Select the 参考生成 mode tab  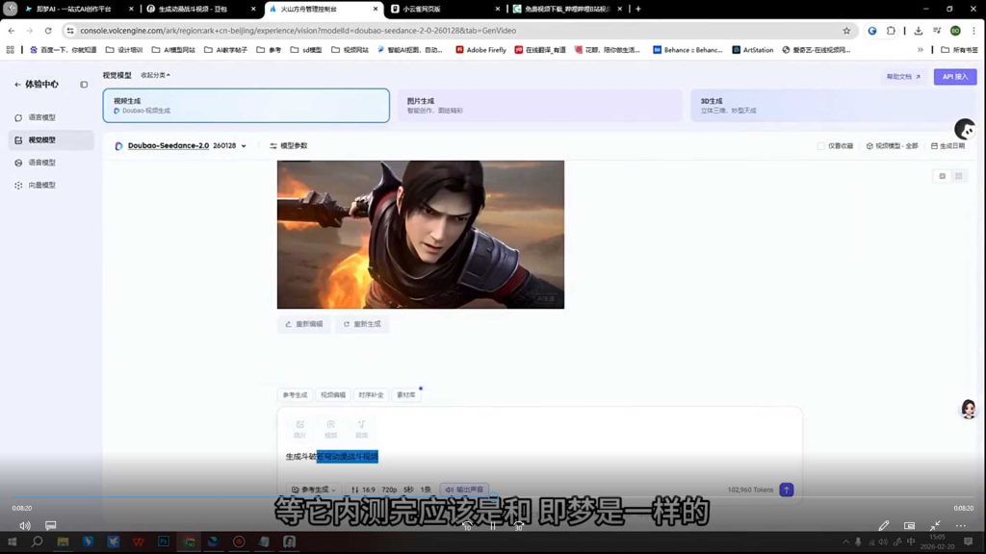tap(295, 395)
